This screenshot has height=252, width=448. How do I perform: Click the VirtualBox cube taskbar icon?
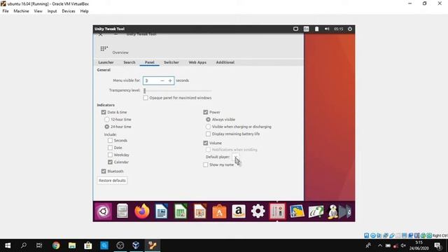tap(136, 246)
